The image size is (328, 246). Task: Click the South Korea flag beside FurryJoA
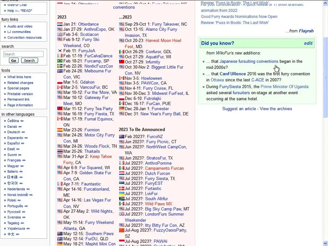point(60,51)
